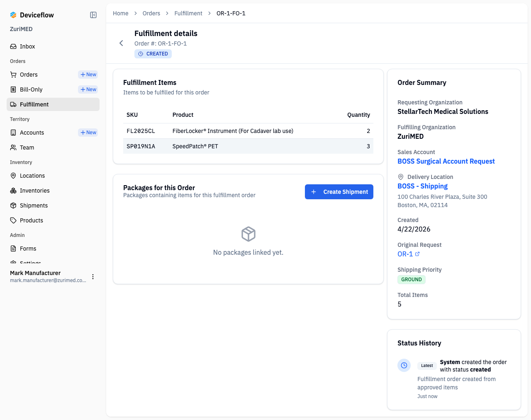Click 'No packages linked yet.' text
The width and height of the screenshot is (531, 420).
[x=248, y=252]
